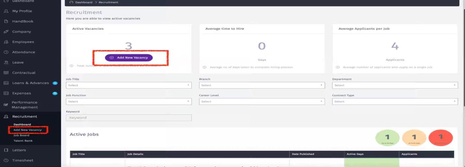Open Talent Bank from sidebar submenu
Viewport: 465px width, 167px height.
tap(23, 141)
